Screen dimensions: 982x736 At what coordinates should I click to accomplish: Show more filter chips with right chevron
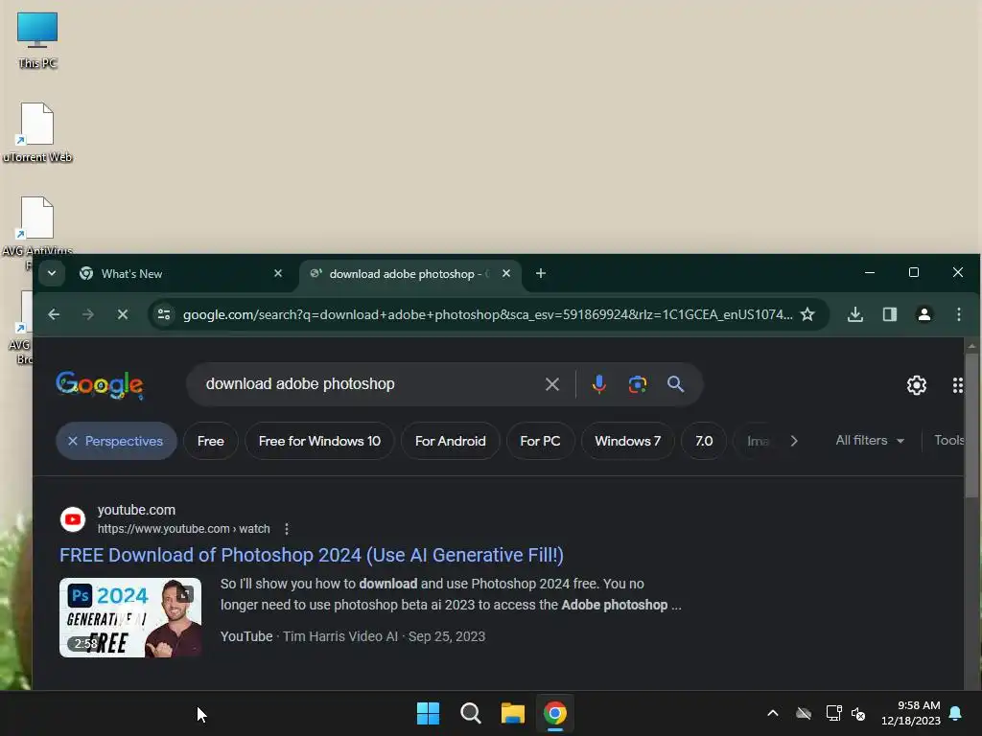pyautogui.click(x=794, y=441)
